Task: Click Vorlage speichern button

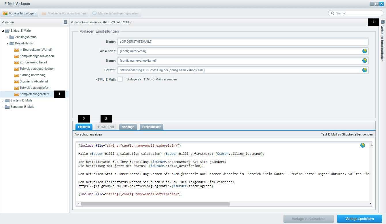Action: point(359,219)
